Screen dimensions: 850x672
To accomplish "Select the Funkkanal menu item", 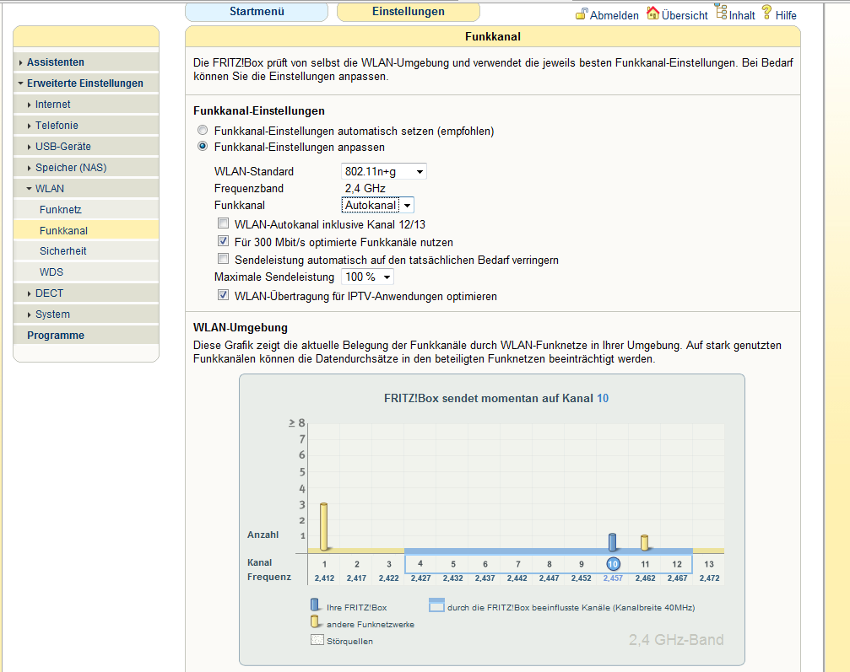I will [x=86, y=231].
